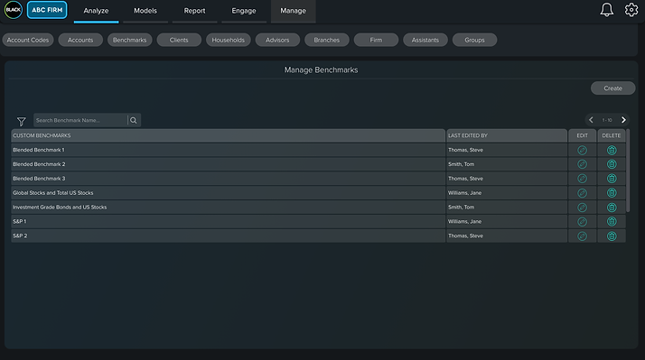Edit the S&P 1 benchmark

[582, 222]
